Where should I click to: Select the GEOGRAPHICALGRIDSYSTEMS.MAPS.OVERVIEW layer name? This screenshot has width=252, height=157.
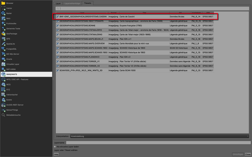(82, 43)
